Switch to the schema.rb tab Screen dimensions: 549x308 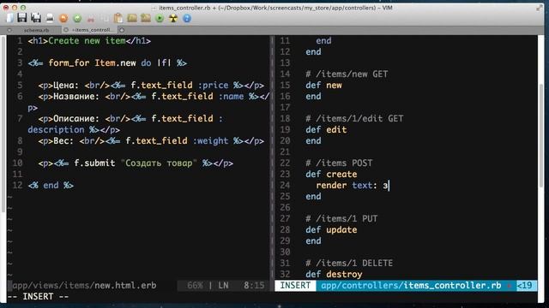tap(36, 30)
